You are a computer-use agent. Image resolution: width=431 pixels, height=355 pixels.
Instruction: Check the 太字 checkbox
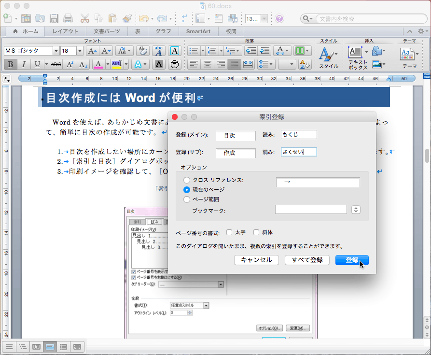pyautogui.click(x=229, y=232)
